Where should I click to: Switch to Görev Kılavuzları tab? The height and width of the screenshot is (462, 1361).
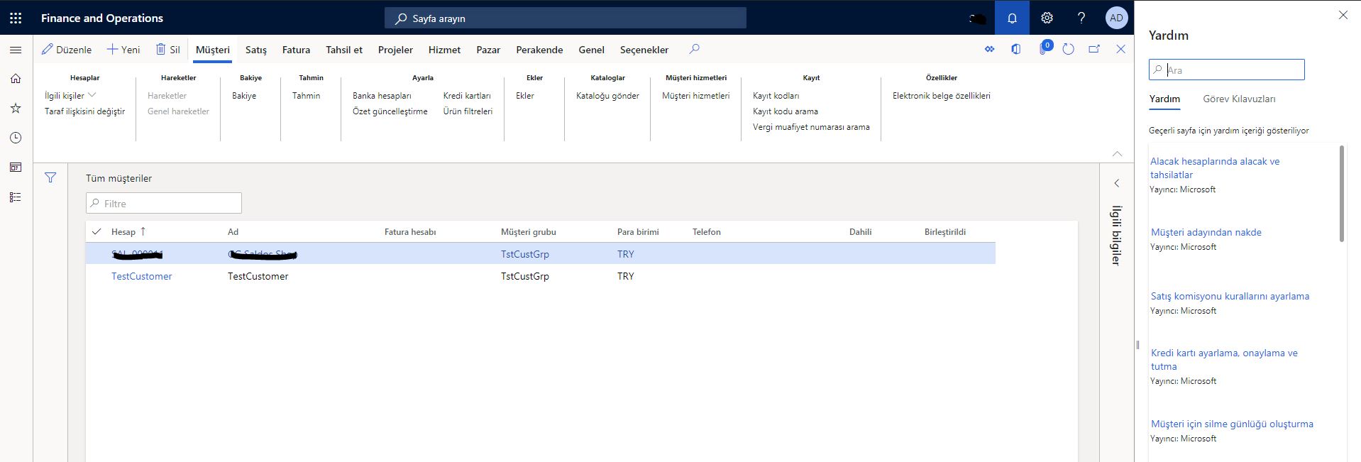tap(1239, 99)
